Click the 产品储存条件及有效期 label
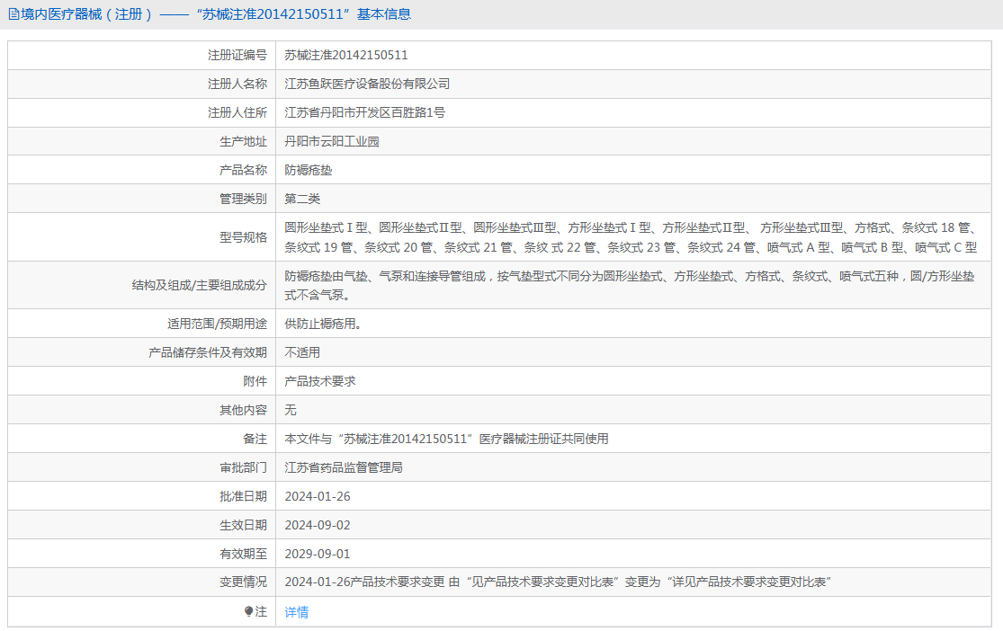The height and width of the screenshot is (631, 1003). click(208, 352)
